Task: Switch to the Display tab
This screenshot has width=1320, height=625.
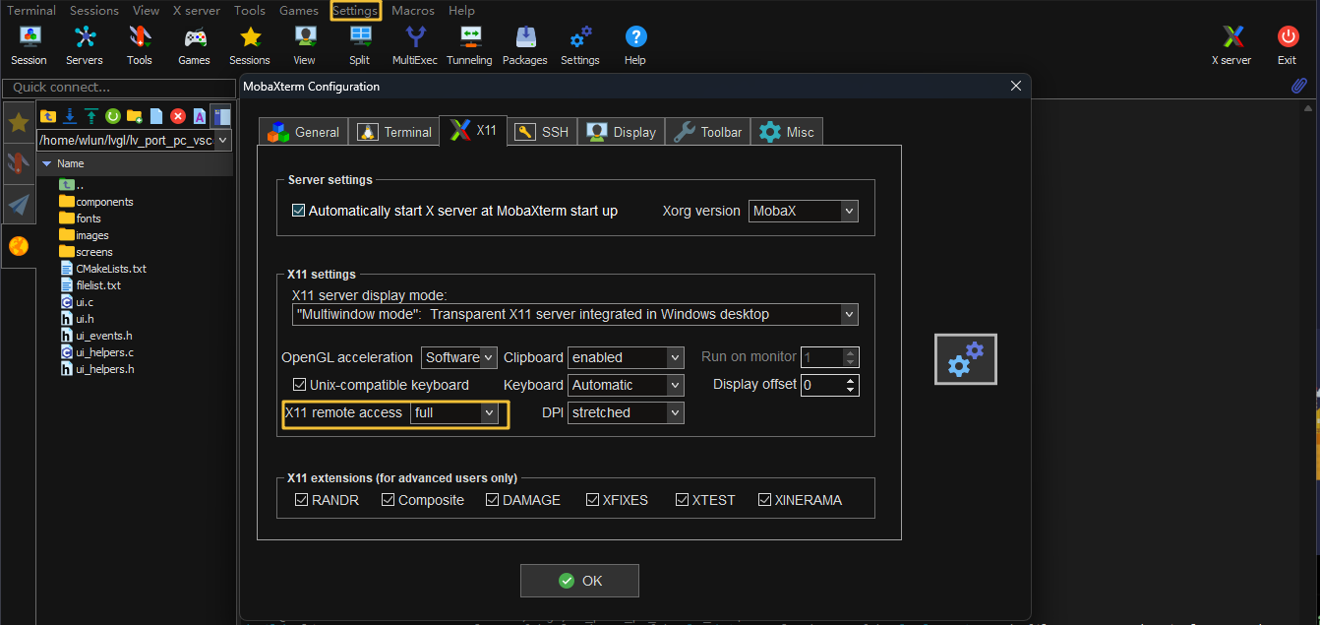Action: tap(622, 132)
